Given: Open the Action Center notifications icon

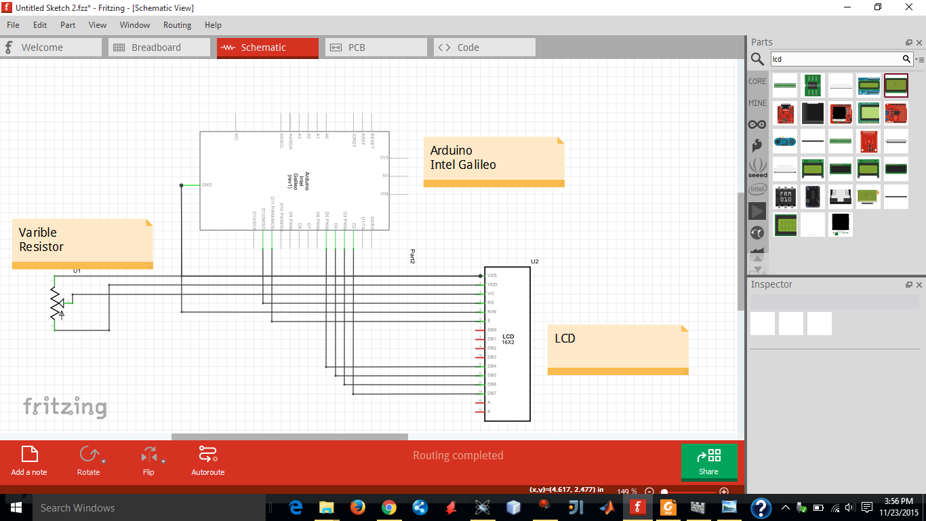Looking at the screenshot, I should click(866, 507).
